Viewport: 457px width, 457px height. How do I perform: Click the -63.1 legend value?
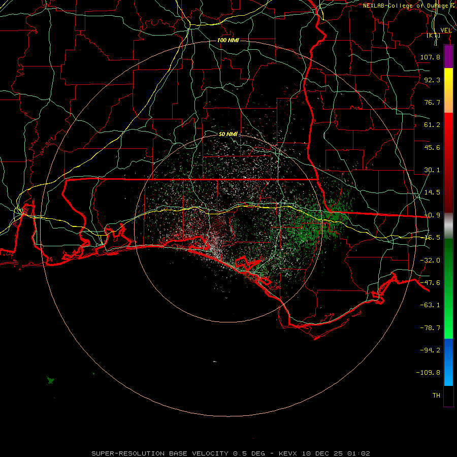430,305
